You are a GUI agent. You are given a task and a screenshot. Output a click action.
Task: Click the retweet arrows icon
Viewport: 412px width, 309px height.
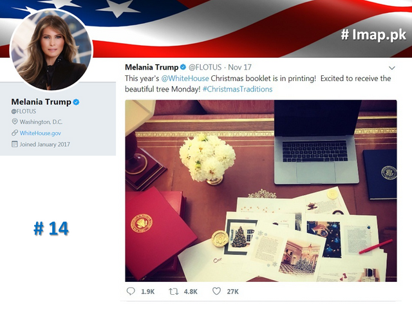click(x=173, y=292)
